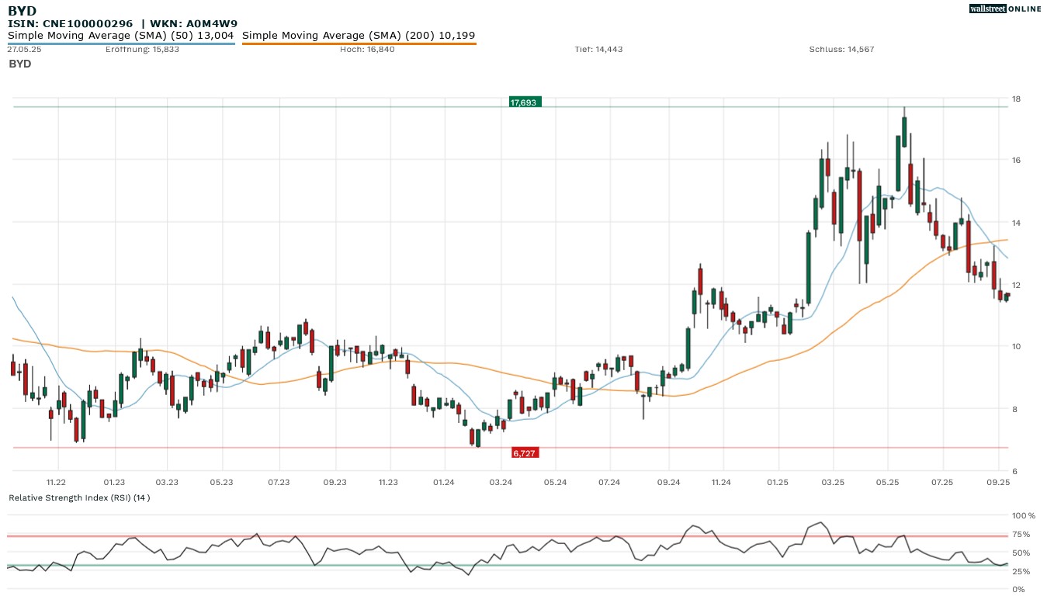Click the 11.23 date axis label
Viewport: 1047px width, 610px height.
click(388, 482)
